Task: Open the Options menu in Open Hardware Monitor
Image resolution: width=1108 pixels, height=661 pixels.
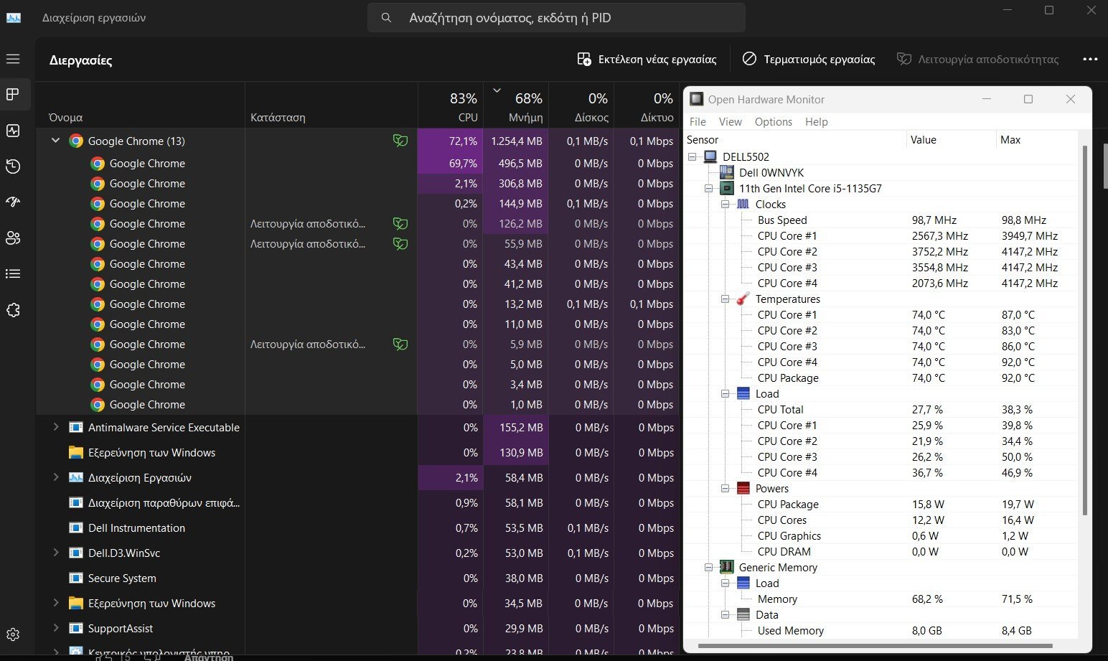Action: coord(774,122)
